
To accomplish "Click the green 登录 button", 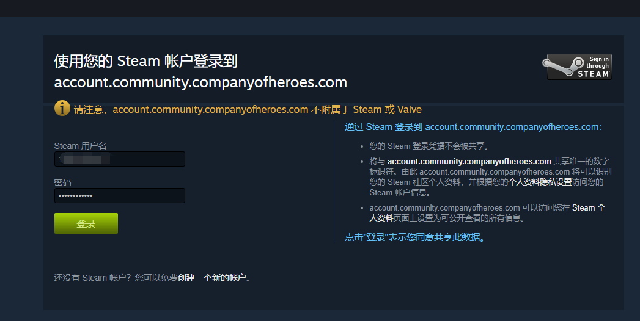I will coord(86,223).
